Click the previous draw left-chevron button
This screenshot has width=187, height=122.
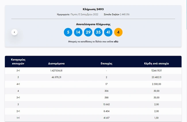click(14, 32)
